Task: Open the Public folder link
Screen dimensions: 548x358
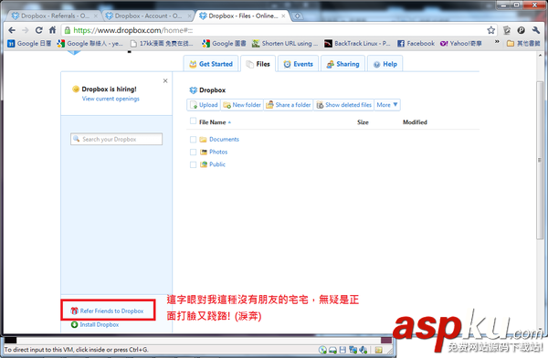Action: pos(217,164)
